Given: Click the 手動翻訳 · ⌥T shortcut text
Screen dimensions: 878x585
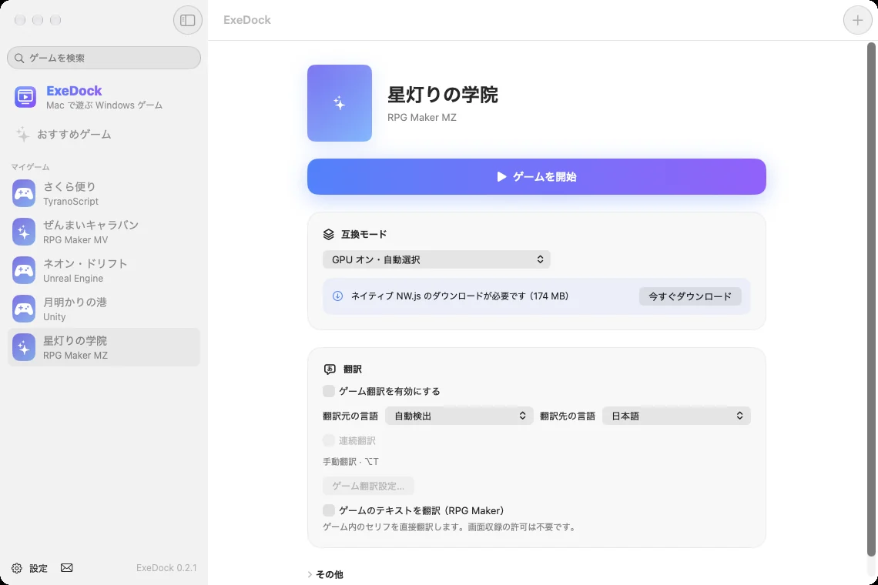Looking at the screenshot, I should 350,461.
